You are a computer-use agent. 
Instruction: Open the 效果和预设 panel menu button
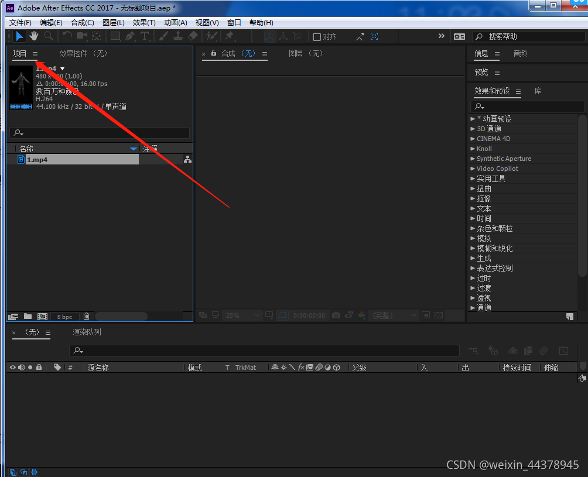[518, 91]
